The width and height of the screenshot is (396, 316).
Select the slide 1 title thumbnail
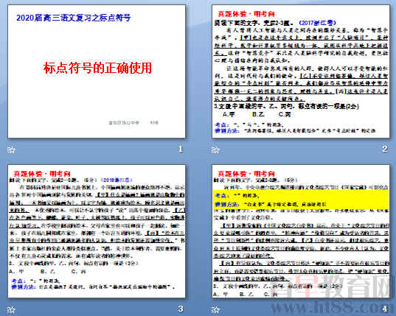(97, 71)
